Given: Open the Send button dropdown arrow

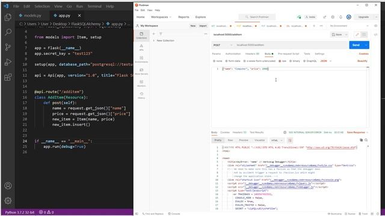Looking at the screenshot, I should point(366,45).
